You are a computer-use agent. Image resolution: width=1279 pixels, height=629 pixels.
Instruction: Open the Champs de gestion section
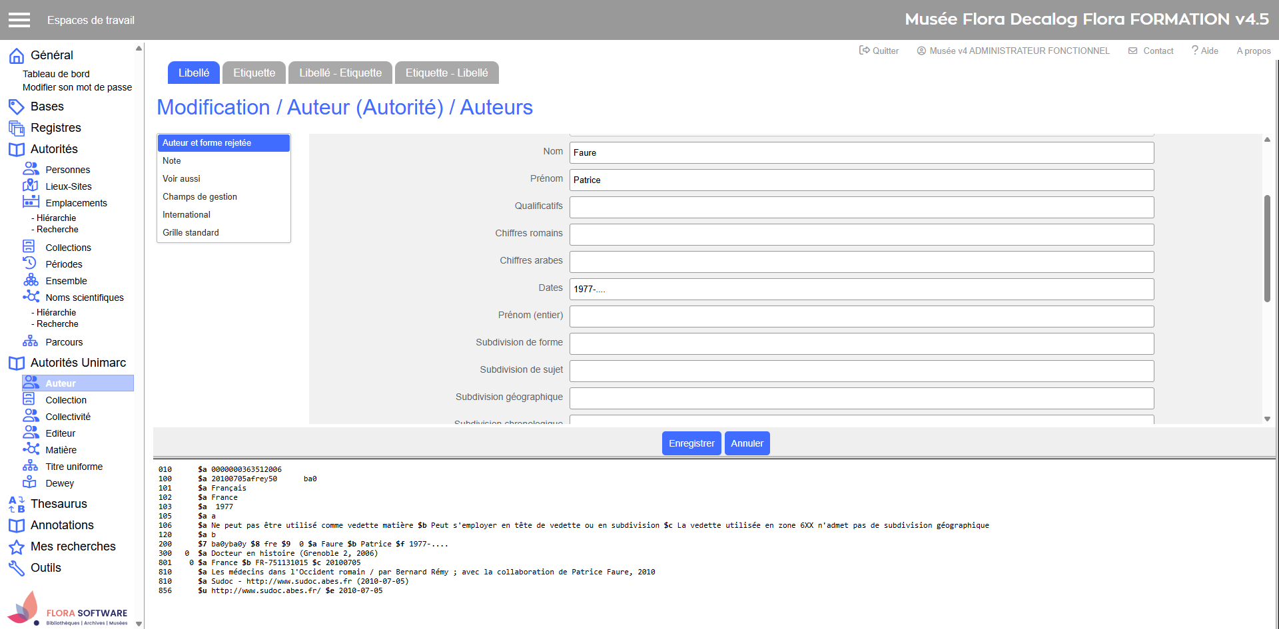(200, 197)
